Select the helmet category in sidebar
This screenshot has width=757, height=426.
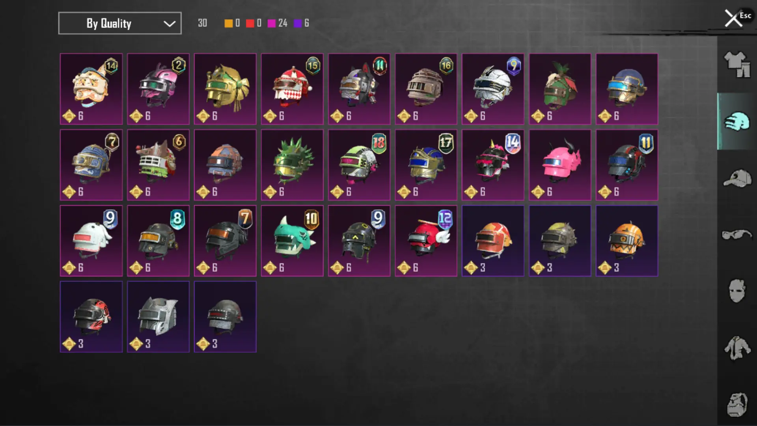click(x=737, y=121)
